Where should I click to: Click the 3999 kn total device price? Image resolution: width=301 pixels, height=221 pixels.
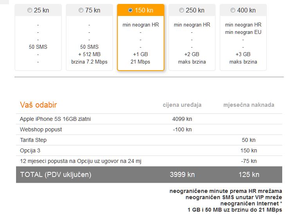pyautogui.click(x=182, y=175)
